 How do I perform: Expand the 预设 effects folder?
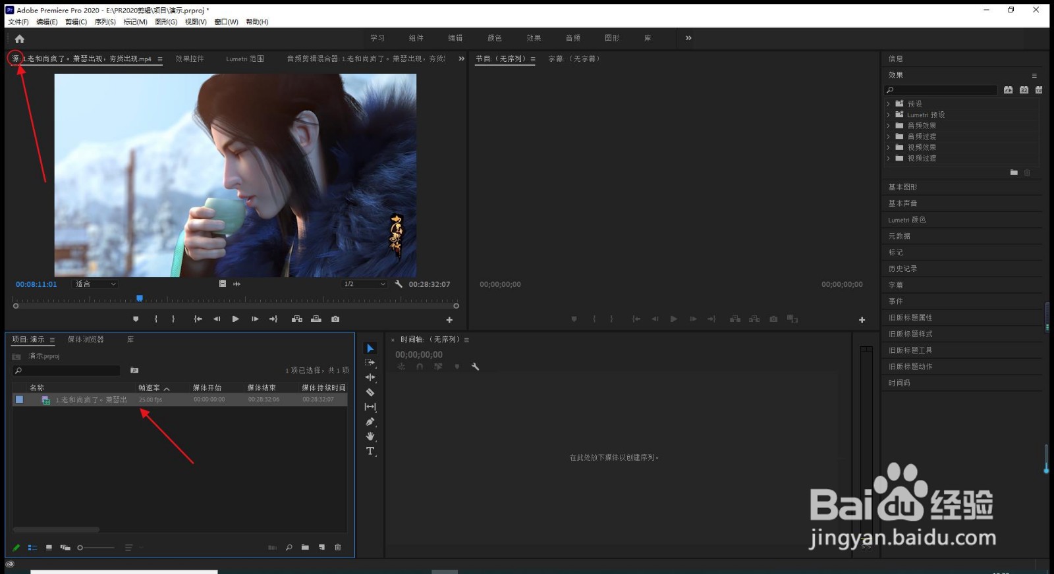(x=889, y=104)
